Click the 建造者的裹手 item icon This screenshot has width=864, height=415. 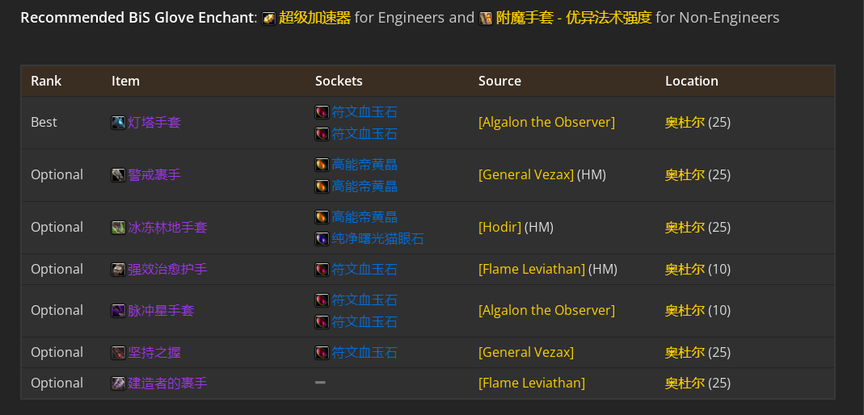(x=118, y=383)
